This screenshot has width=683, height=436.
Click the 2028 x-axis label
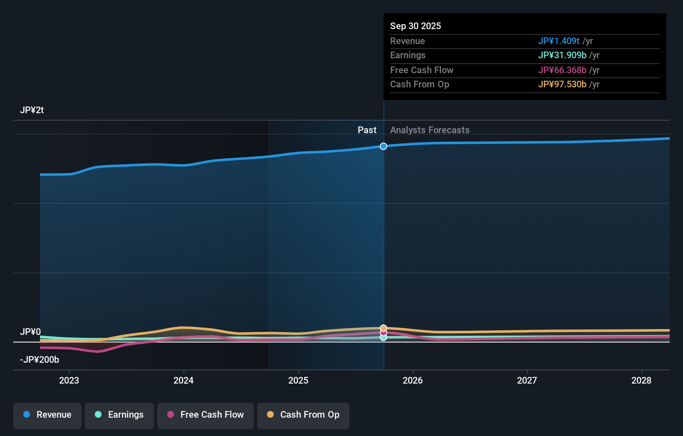(641, 380)
